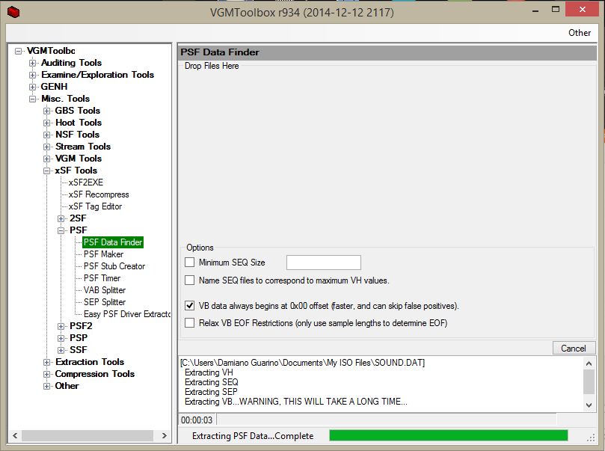This screenshot has width=605, height=451.
Task: Expand the Auditing Tools node
Action: point(32,63)
